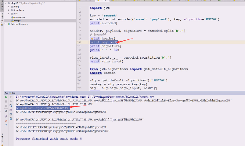Expand the user folder
Screen dimensions: 245x146
pyautogui.click(x=9, y=14)
